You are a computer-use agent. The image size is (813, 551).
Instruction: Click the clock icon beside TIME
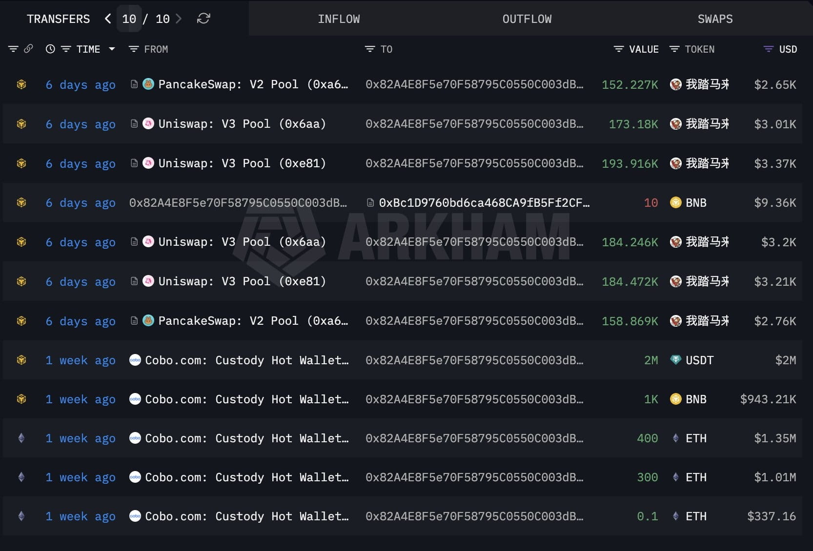click(50, 49)
